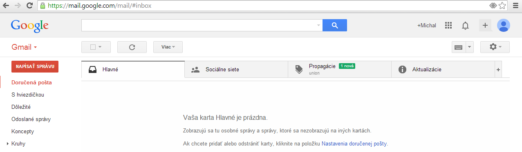Expand search options arrow in the search box
Image resolution: width=522 pixels, height=152 pixels.
318,25
